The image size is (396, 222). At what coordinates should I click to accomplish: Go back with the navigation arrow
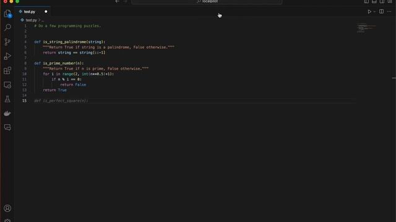click(117, 1)
